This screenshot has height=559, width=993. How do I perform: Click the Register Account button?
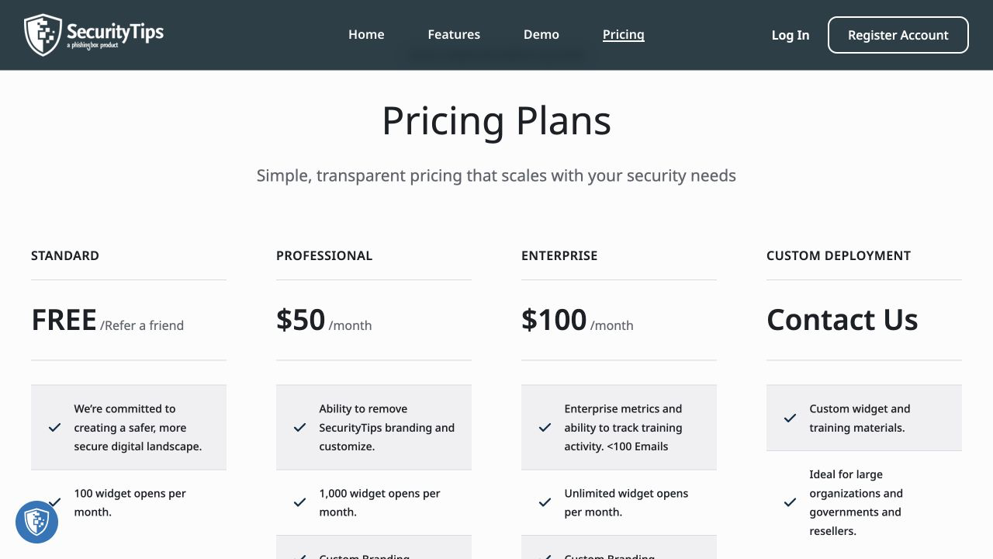coord(898,35)
